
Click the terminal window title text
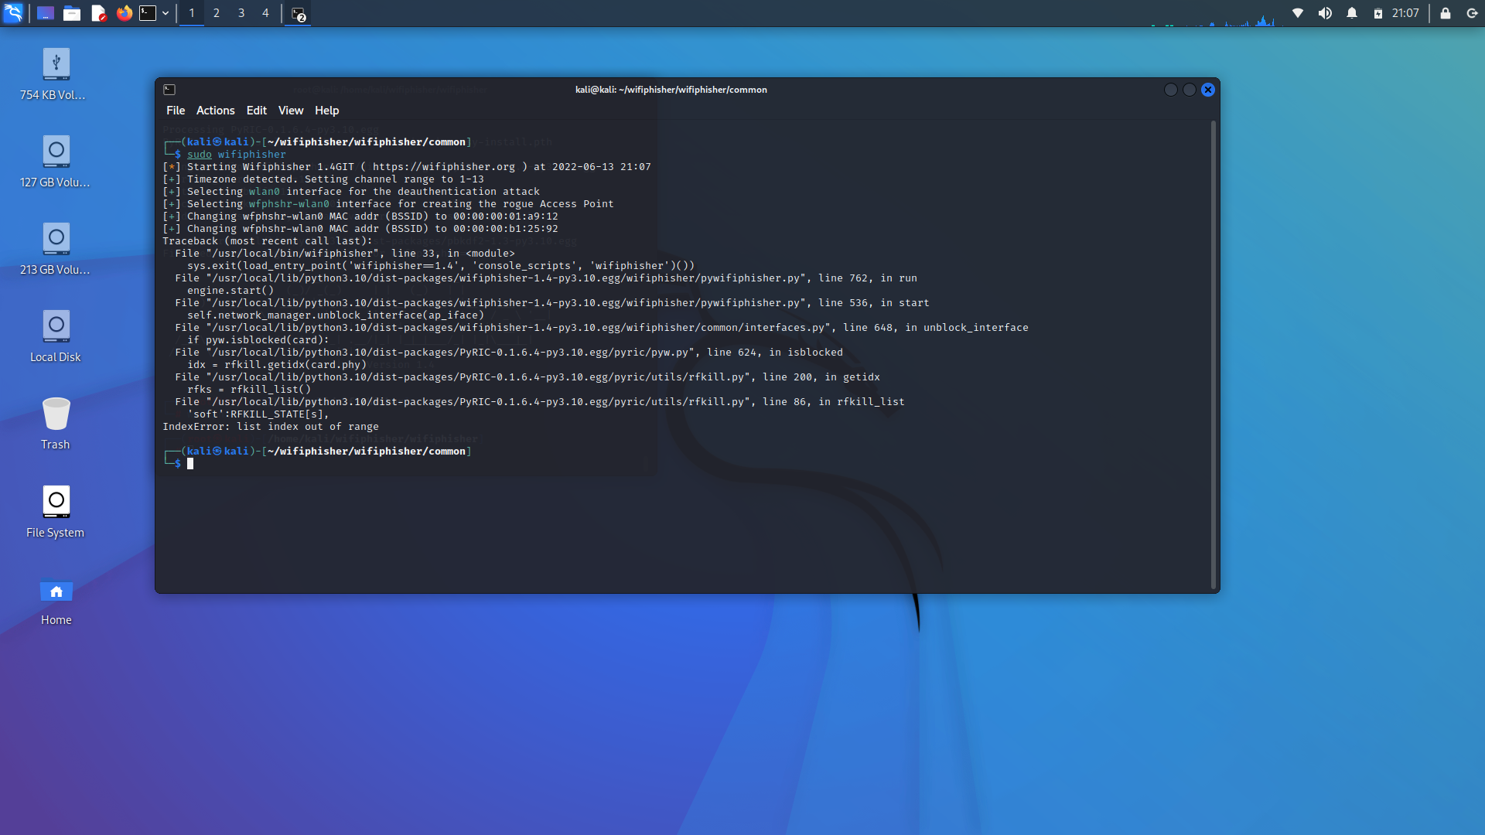(671, 90)
